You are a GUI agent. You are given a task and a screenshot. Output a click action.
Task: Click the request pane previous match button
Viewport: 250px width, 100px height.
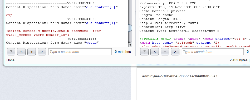[x=21, y=52]
